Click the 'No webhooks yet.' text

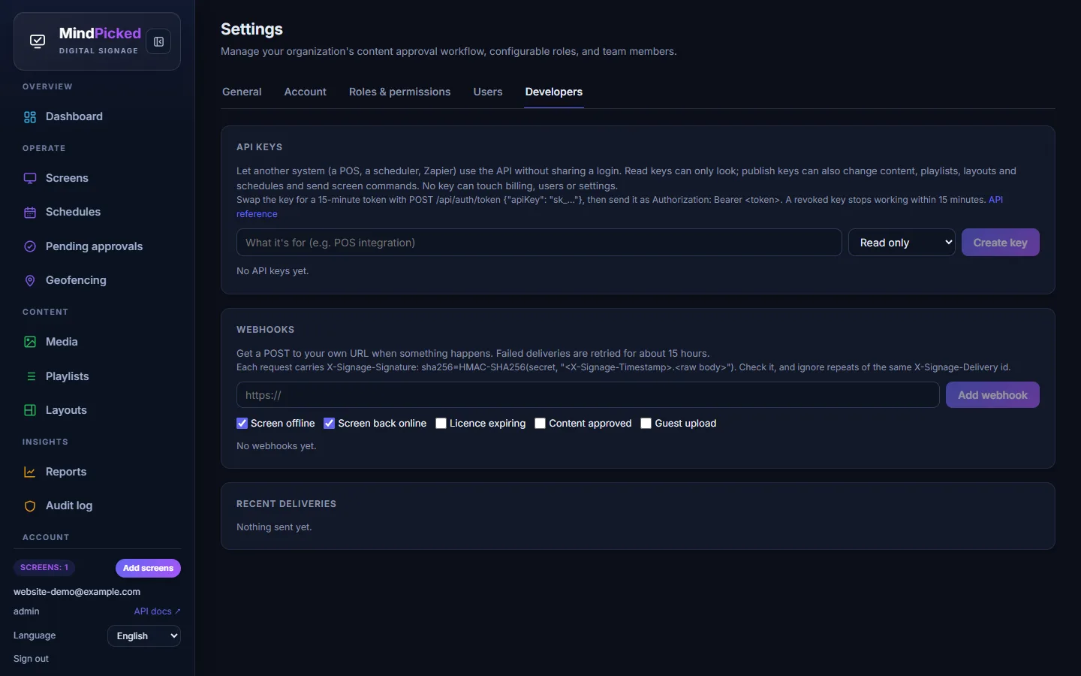pos(276,446)
